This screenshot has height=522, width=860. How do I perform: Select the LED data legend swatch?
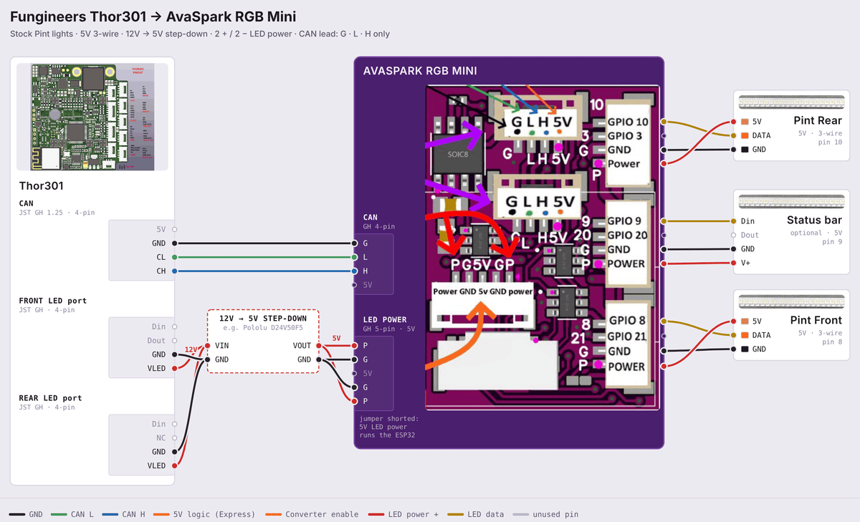456,514
